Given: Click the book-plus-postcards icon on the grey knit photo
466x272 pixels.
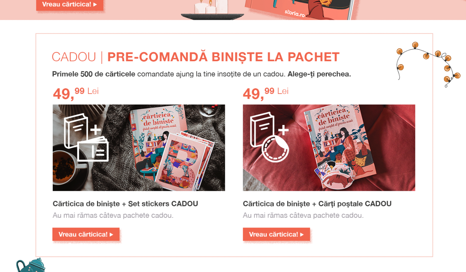Looking at the screenshot, I should [x=86, y=137].
